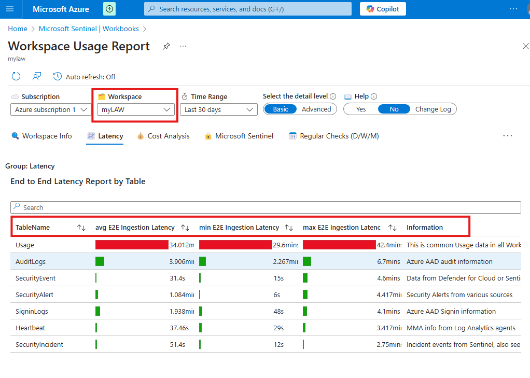Click the red max latency bar for Usage
The height and width of the screenshot is (378, 530).
click(x=339, y=245)
